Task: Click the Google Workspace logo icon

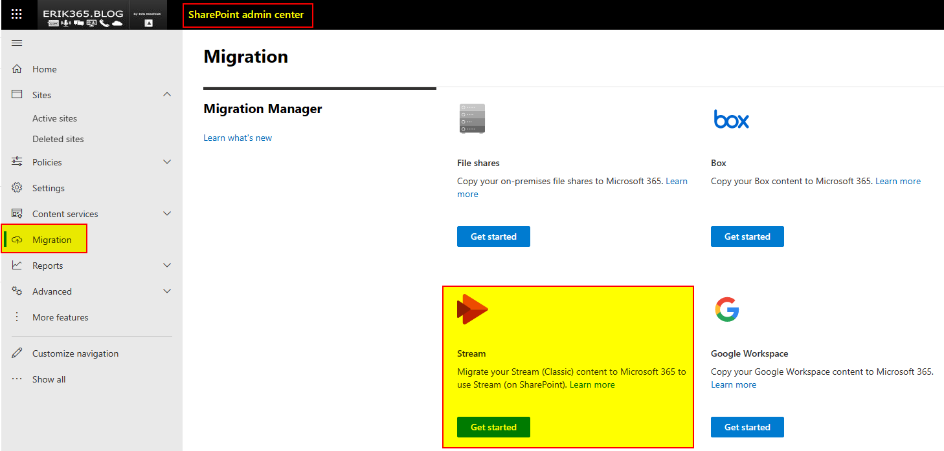Action: (727, 309)
